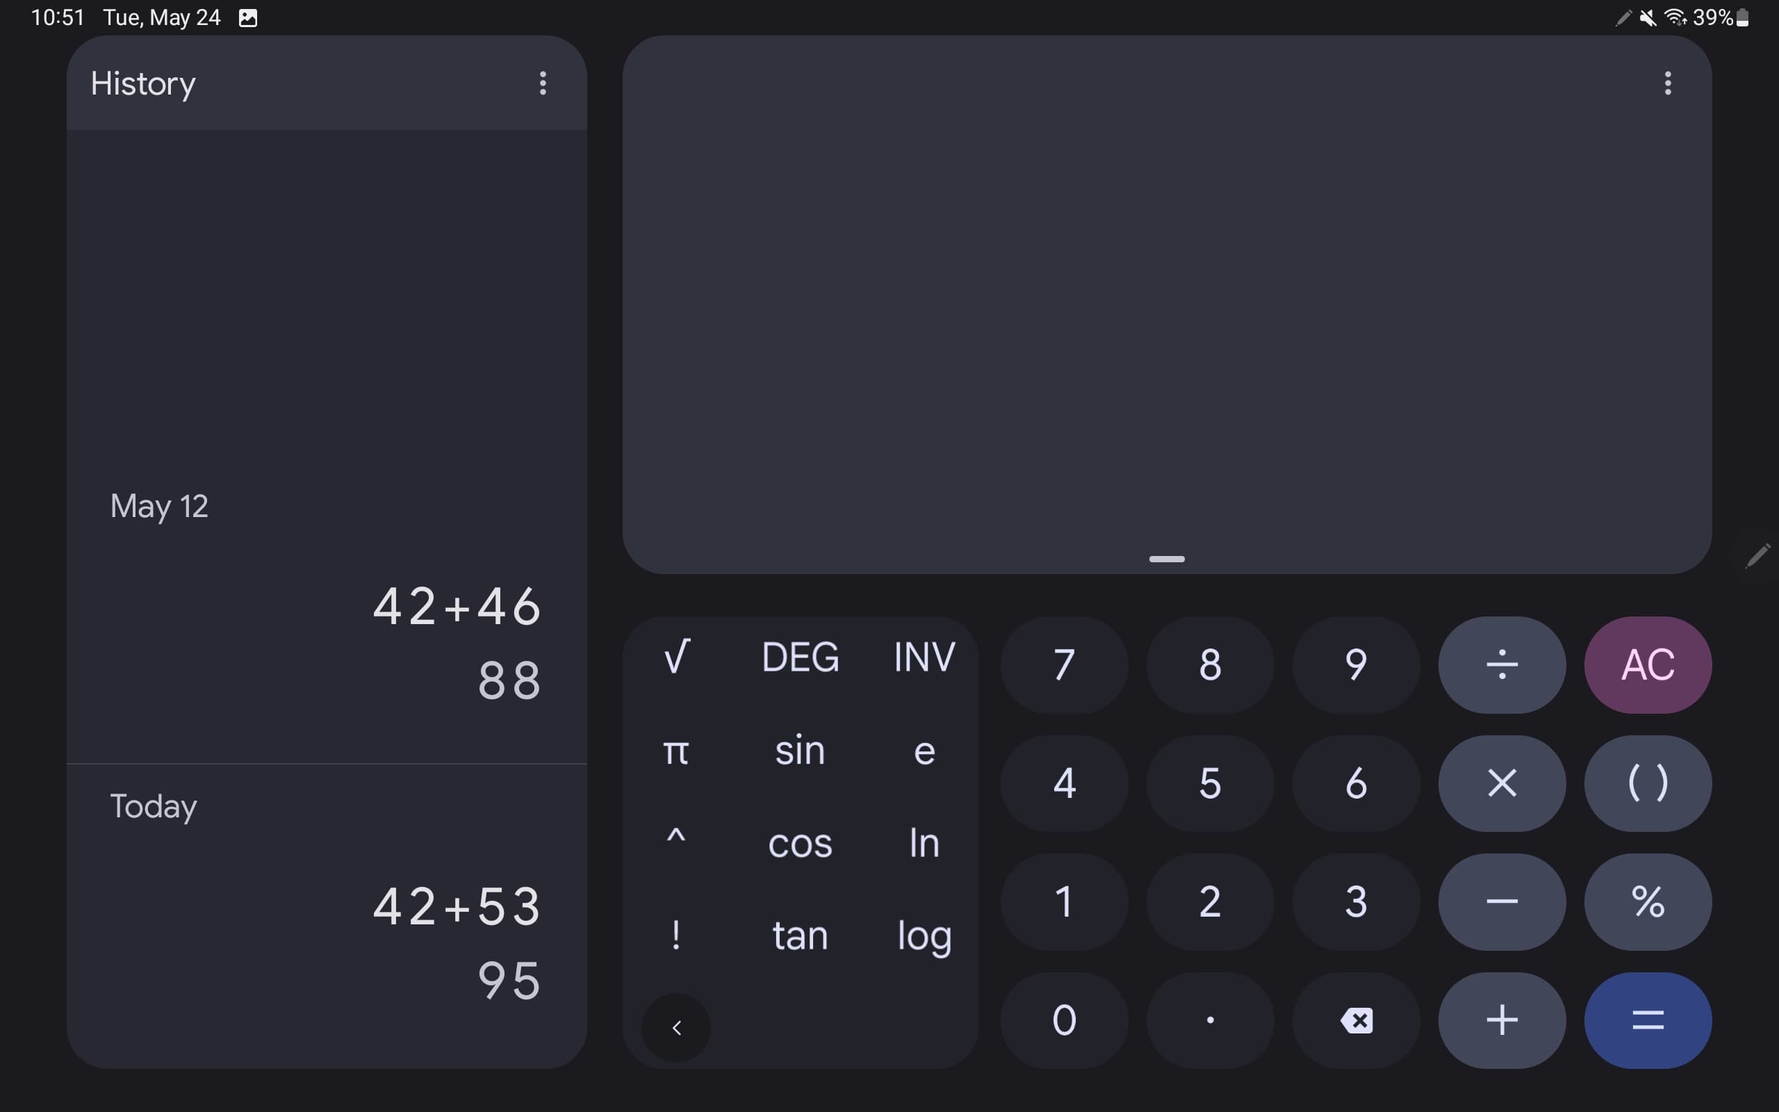Tap the result 95 in history

(509, 981)
